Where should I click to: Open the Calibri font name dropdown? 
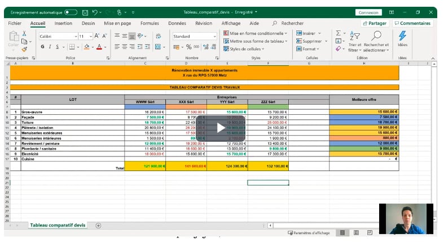(76, 36)
